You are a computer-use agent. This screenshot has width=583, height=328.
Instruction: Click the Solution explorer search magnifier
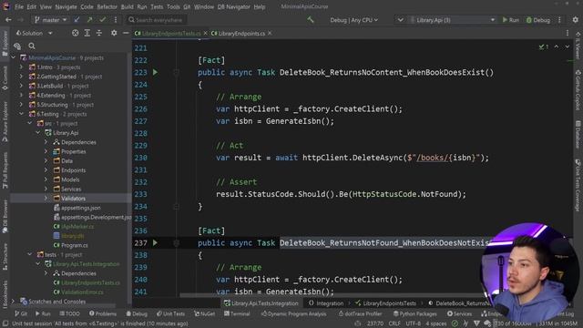pyautogui.click(x=32, y=46)
